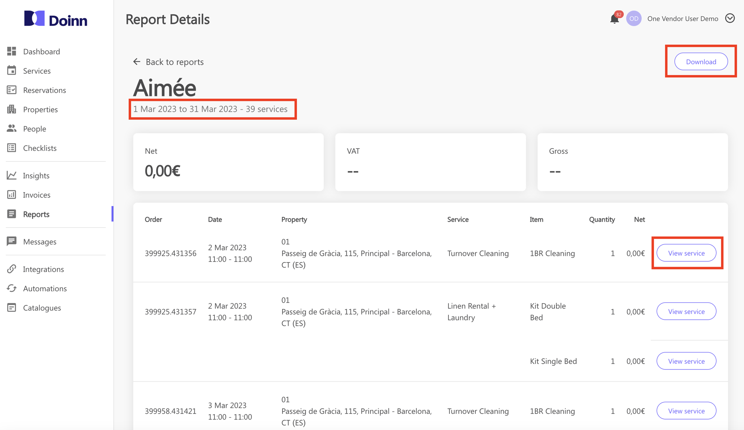The width and height of the screenshot is (744, 430).
Task: Click the Property column header
Action: (x=294, y=219)
